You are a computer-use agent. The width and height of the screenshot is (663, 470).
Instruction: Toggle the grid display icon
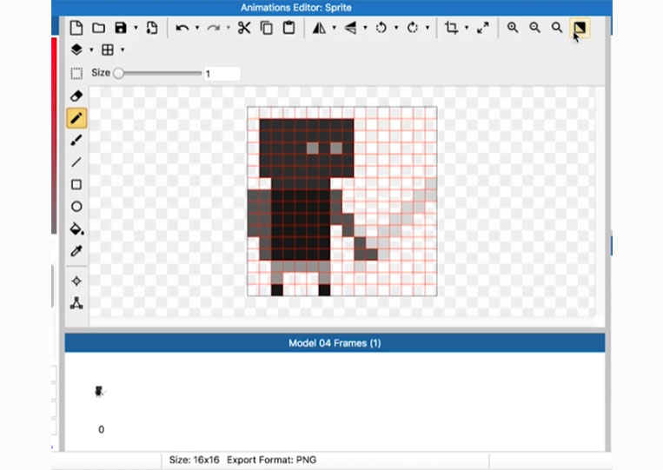pyautogui.click(x=108, y=50)
